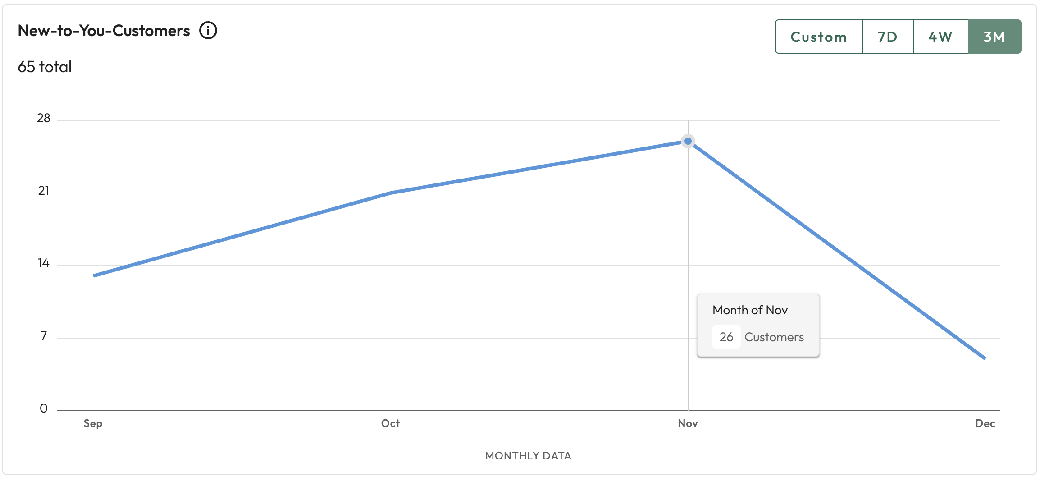Screen dimensions: 1040x477
Task: Click the 21 label on the y-axis
Action: (x=44, y=191)
